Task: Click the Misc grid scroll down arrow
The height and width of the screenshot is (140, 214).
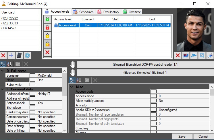Action: click(x=212, y=131)
